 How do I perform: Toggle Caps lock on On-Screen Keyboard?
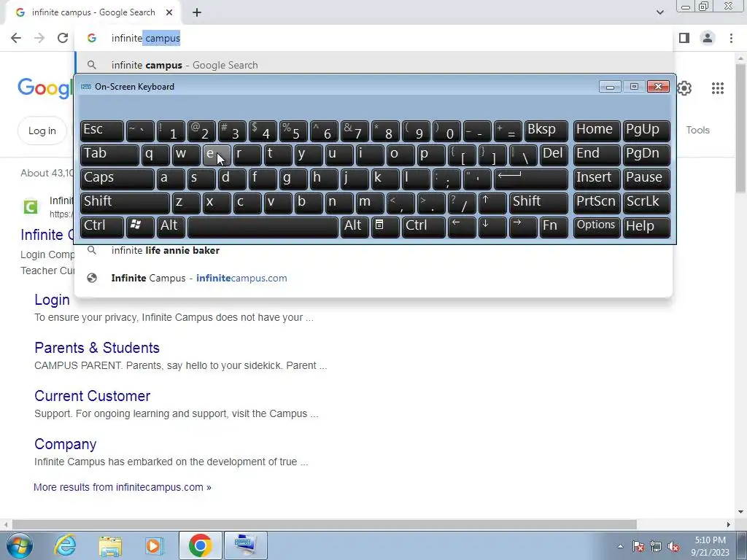tap(117, 179)
